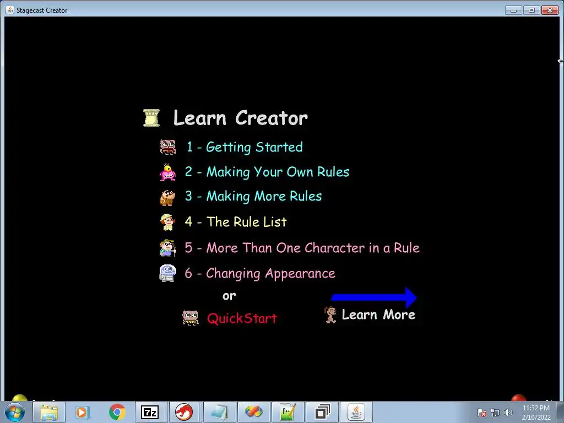
Task: Open lesson 2 - Making Your Own Rules
Action: tap(267, 172)
